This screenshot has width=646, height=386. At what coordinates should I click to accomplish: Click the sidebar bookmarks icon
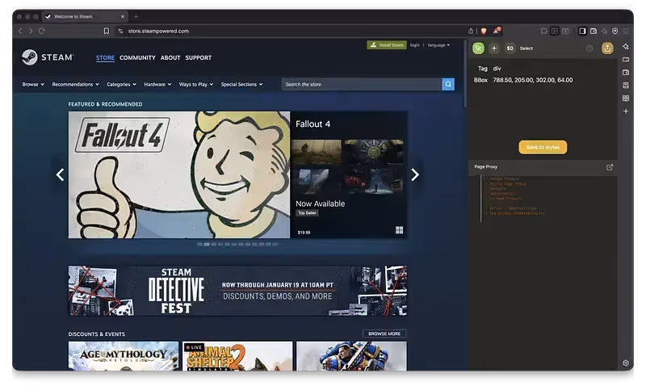[626, 86]
